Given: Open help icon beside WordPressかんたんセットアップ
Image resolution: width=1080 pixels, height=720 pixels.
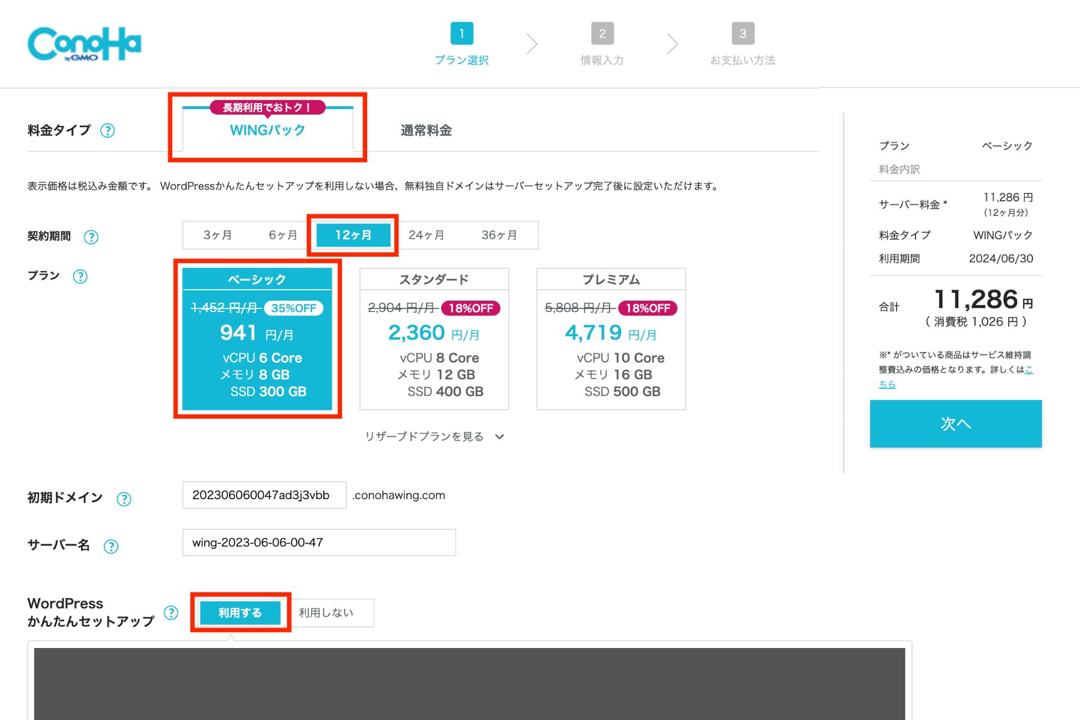Looking at the screenshot, I should pyautogui.click(x=171, y=613).
